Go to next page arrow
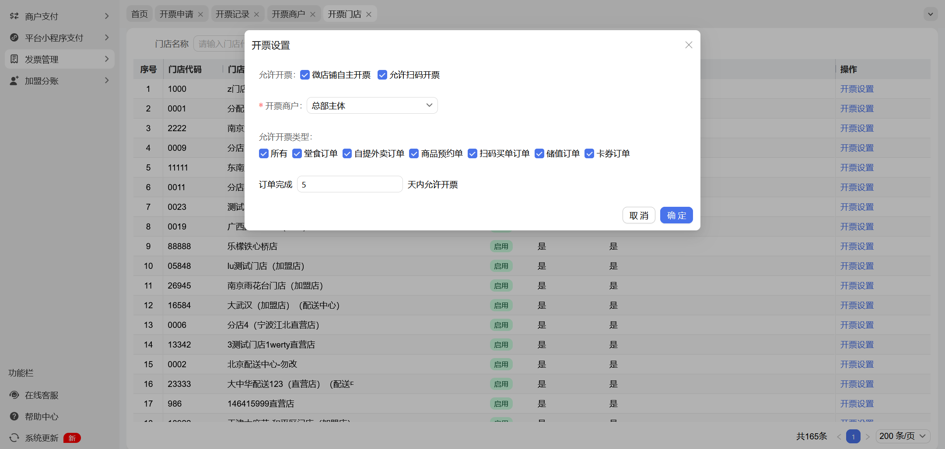This screenshot has height=449, width=945. tap(868, 436)
